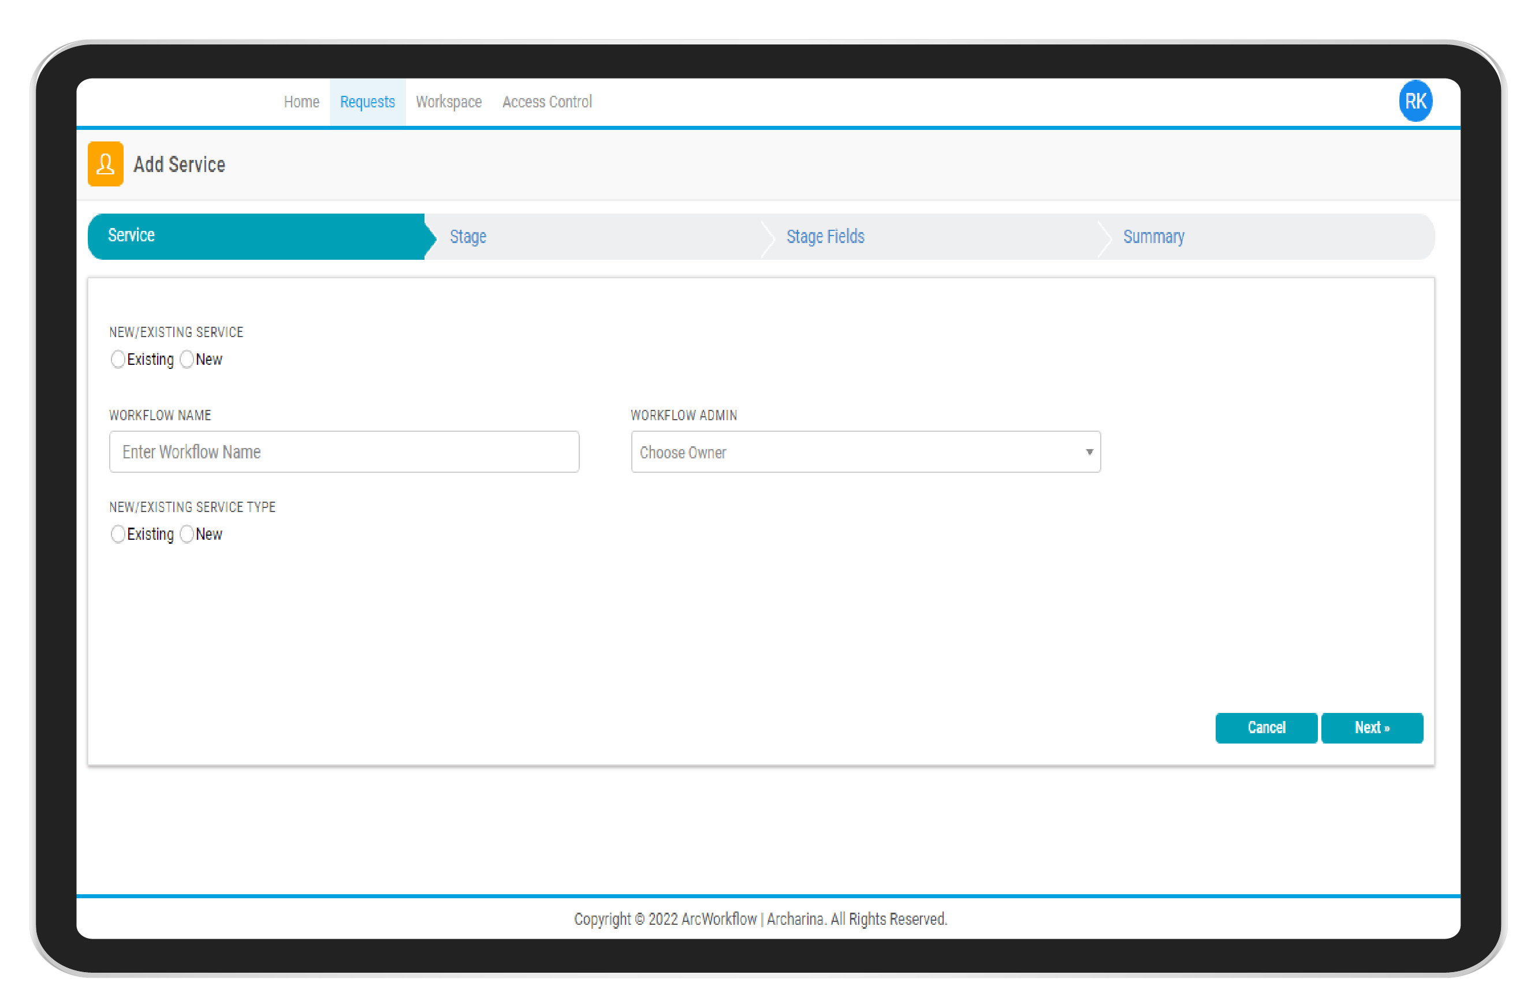Click the Access Control navigation link
This screenshot has width=1531, height=1001.
[x=546, y=102]
